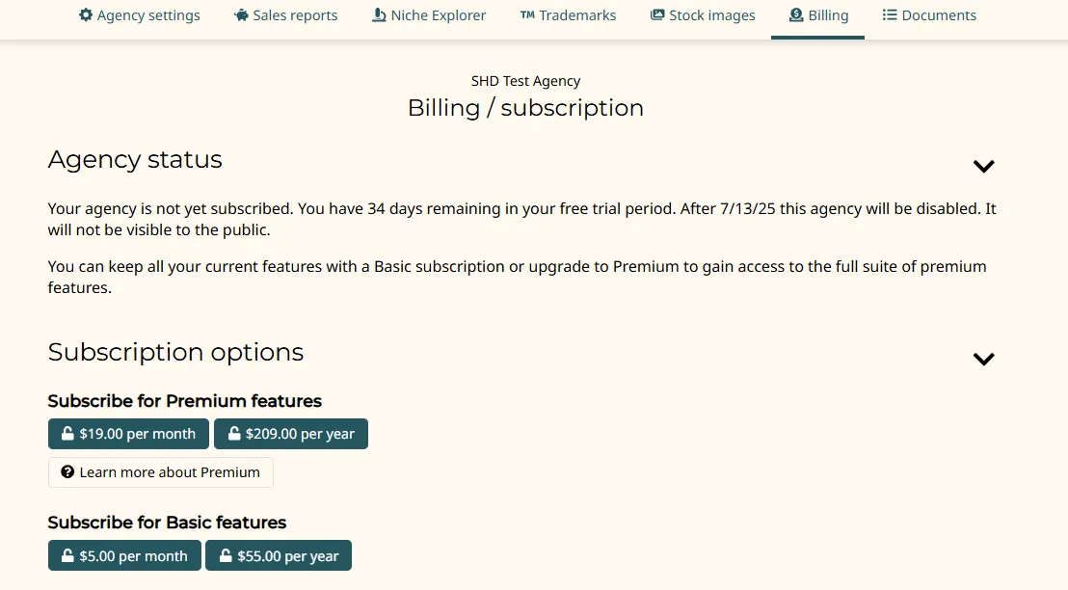Collapse the Subscription options section chevron
This screenshot has width=1068, height=590.
[983, 359]
